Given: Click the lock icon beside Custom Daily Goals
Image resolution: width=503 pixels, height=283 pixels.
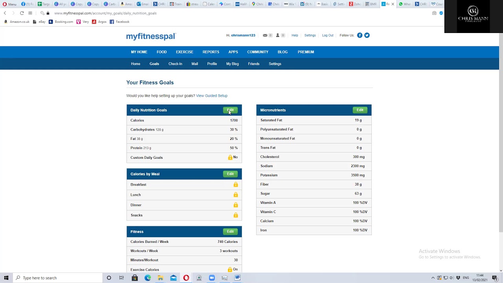Looking at the screenshot, I should (230, 158).
